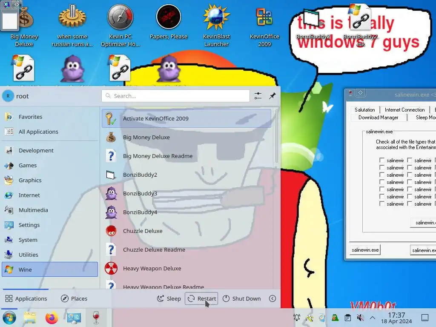Click the Sleep button
436x327 pixels.
169,298
